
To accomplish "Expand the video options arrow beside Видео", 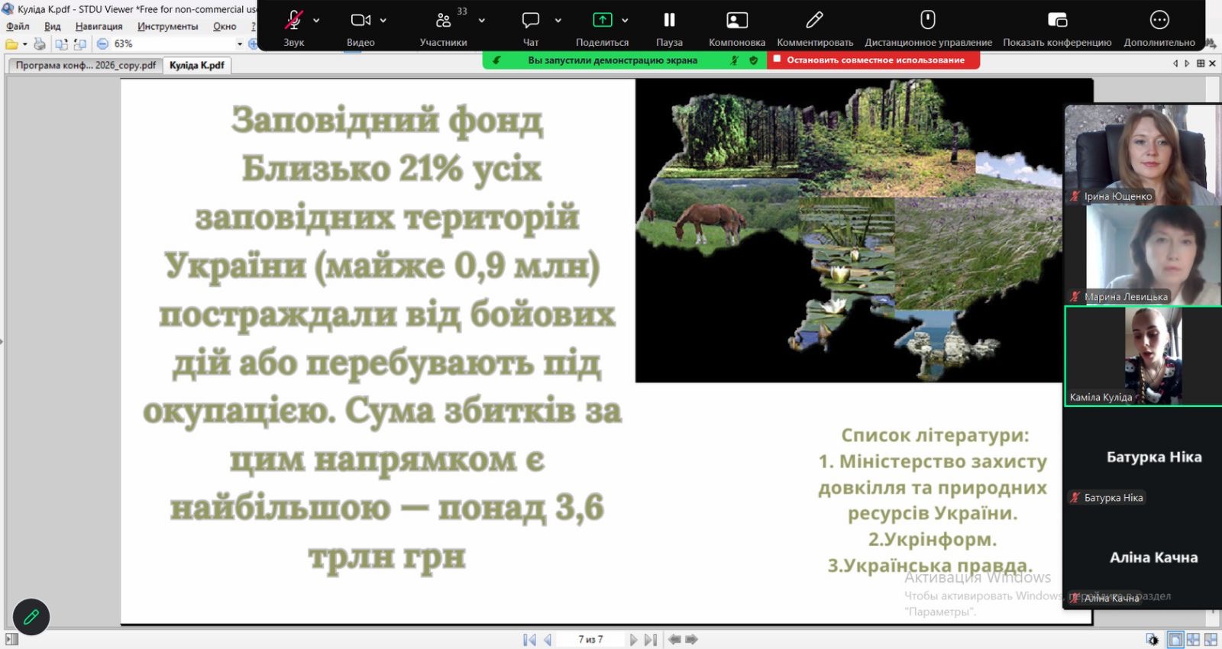I will coord(383,21).
